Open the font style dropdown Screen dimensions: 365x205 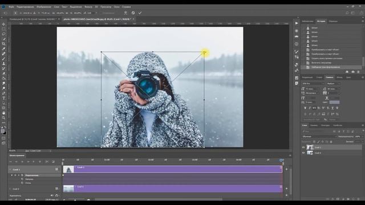click(333, 84)
